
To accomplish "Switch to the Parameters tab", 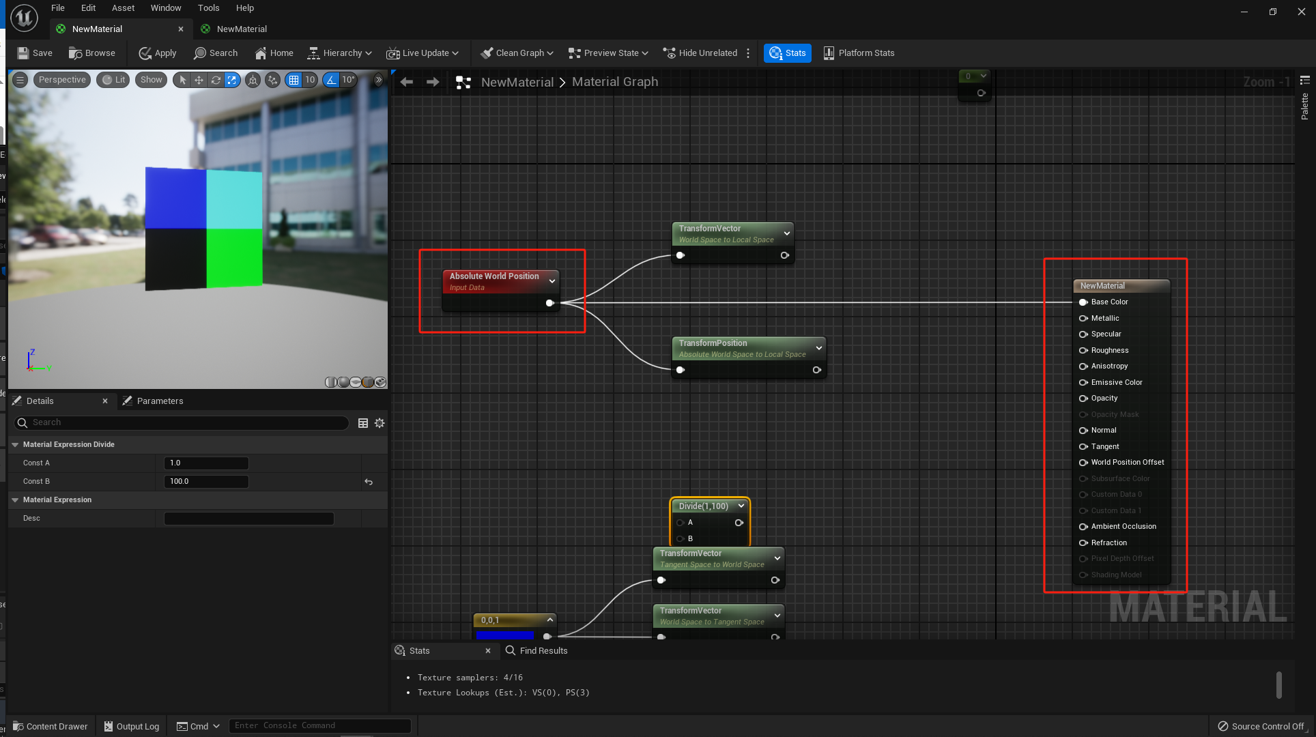I will 159,401.
